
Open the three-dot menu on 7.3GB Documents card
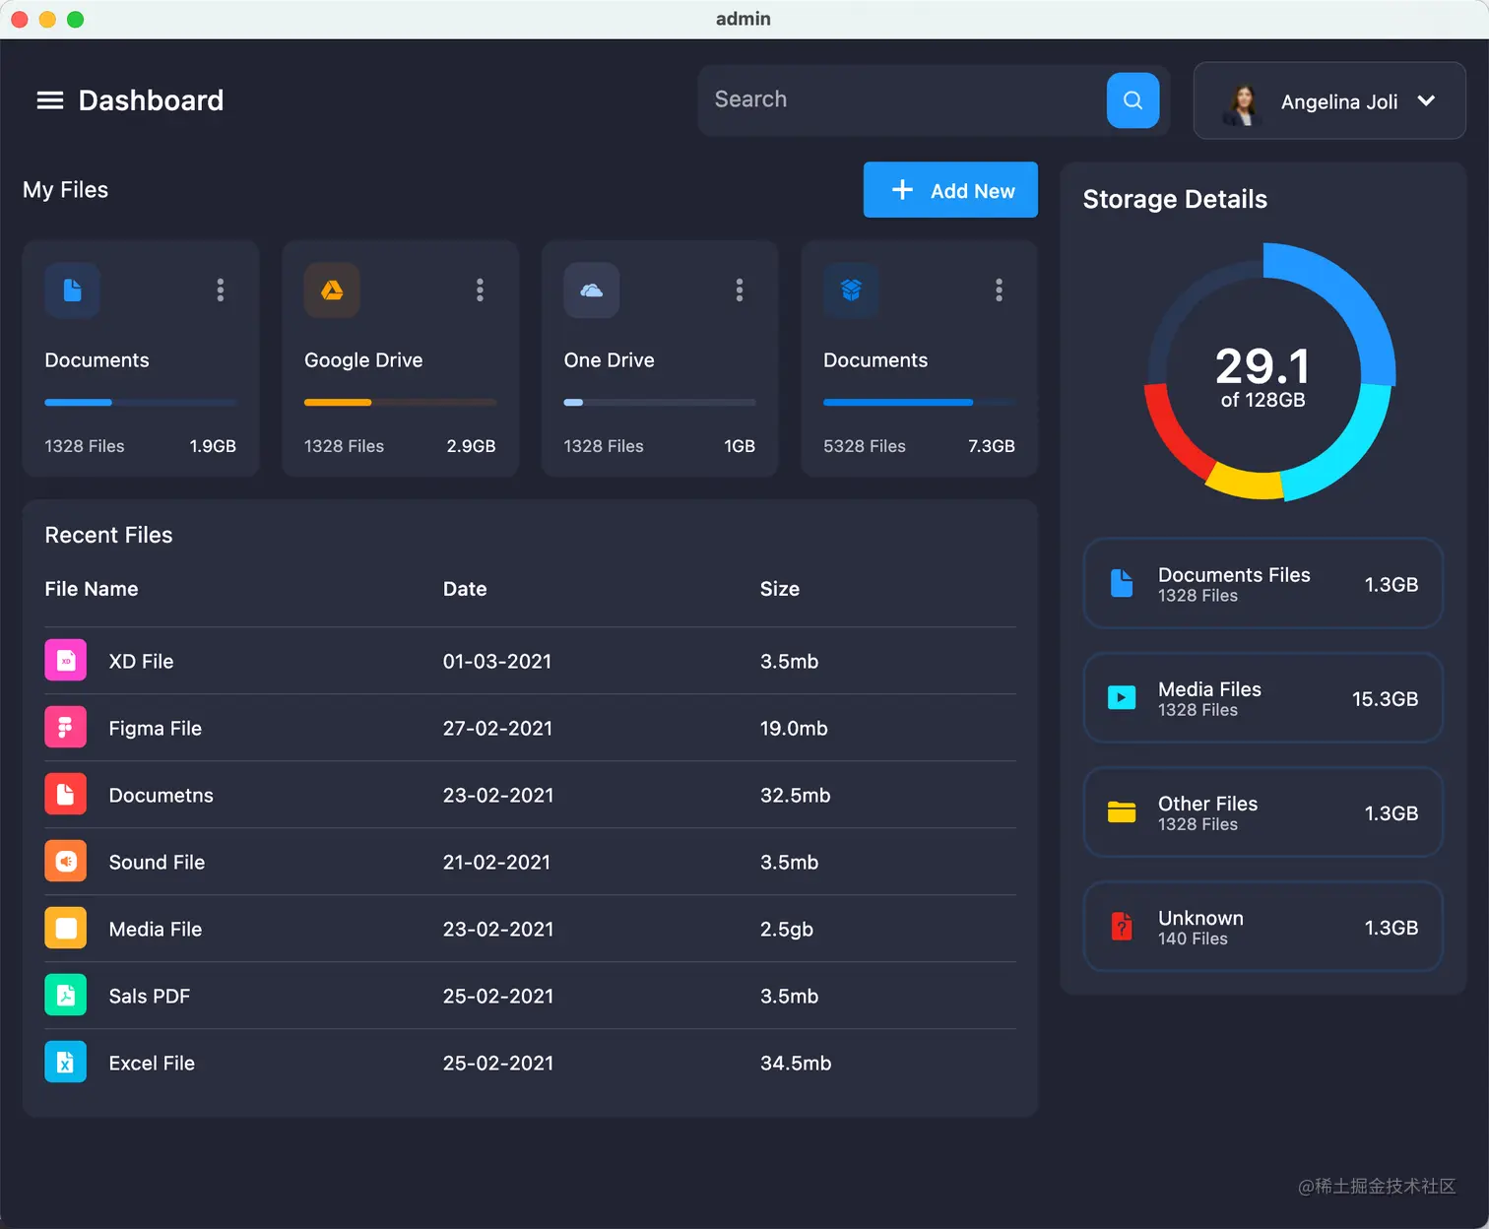tap(999, 291)
